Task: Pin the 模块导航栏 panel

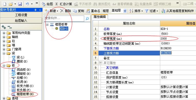Action: [x=35, y=10]
